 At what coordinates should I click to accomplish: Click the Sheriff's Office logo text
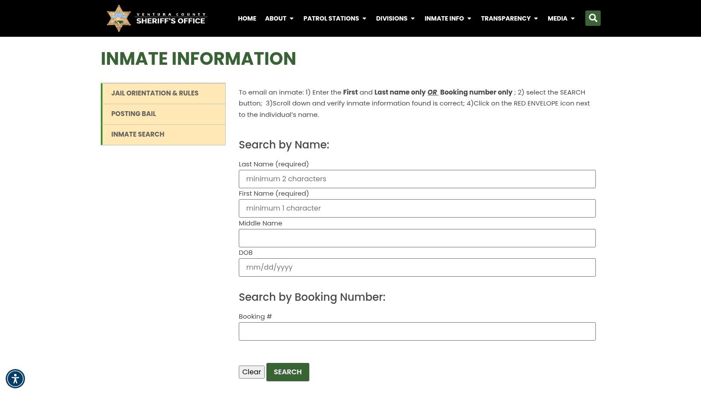click(x=171, y=18)
